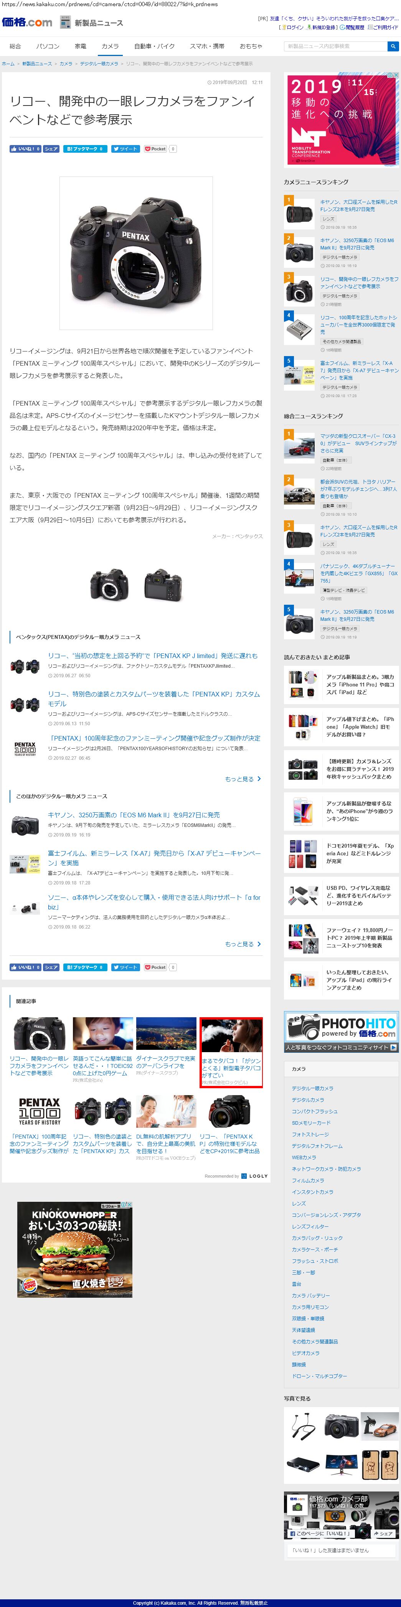
Task: Click the B!ブックマーク button above the 関連記事 section
Action: [x=85, y=968]
